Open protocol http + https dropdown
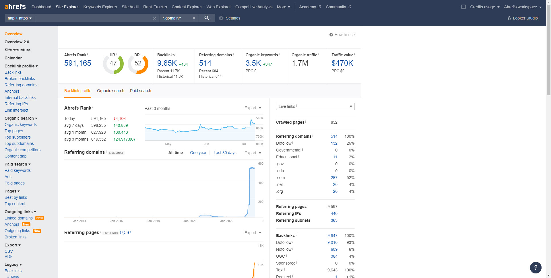551x278 pixels. pyautogui.click(x=20, y=18)
